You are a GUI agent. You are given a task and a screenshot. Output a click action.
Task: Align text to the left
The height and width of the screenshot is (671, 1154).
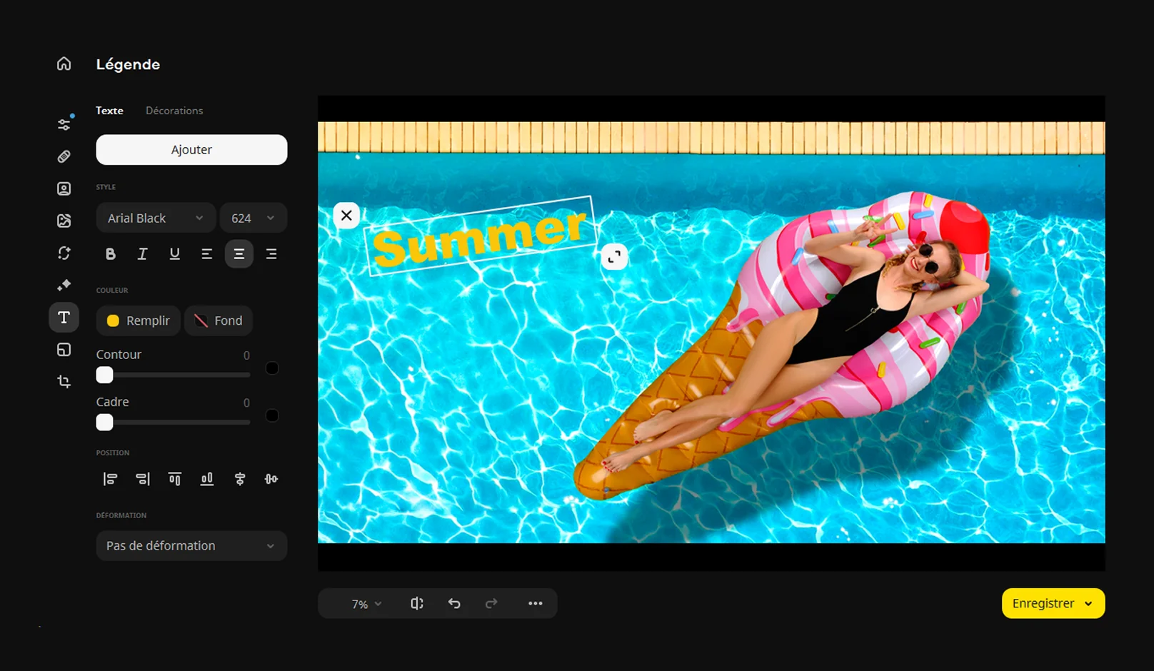tap(207, 254)
